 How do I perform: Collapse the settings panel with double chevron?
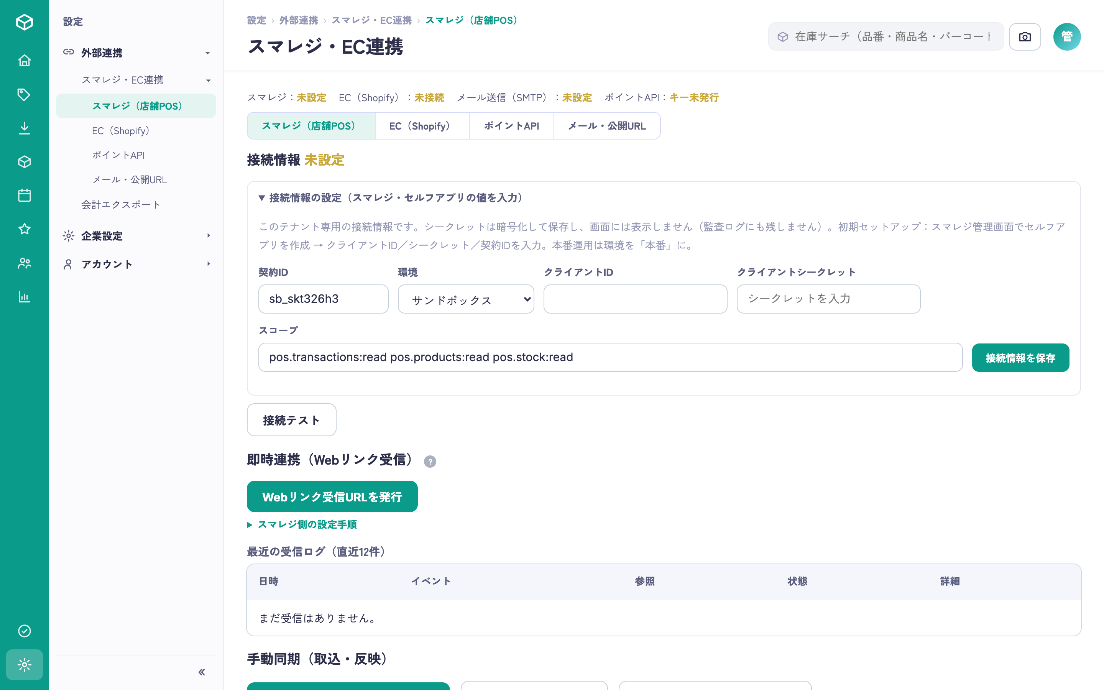click(x=202, y=672)
